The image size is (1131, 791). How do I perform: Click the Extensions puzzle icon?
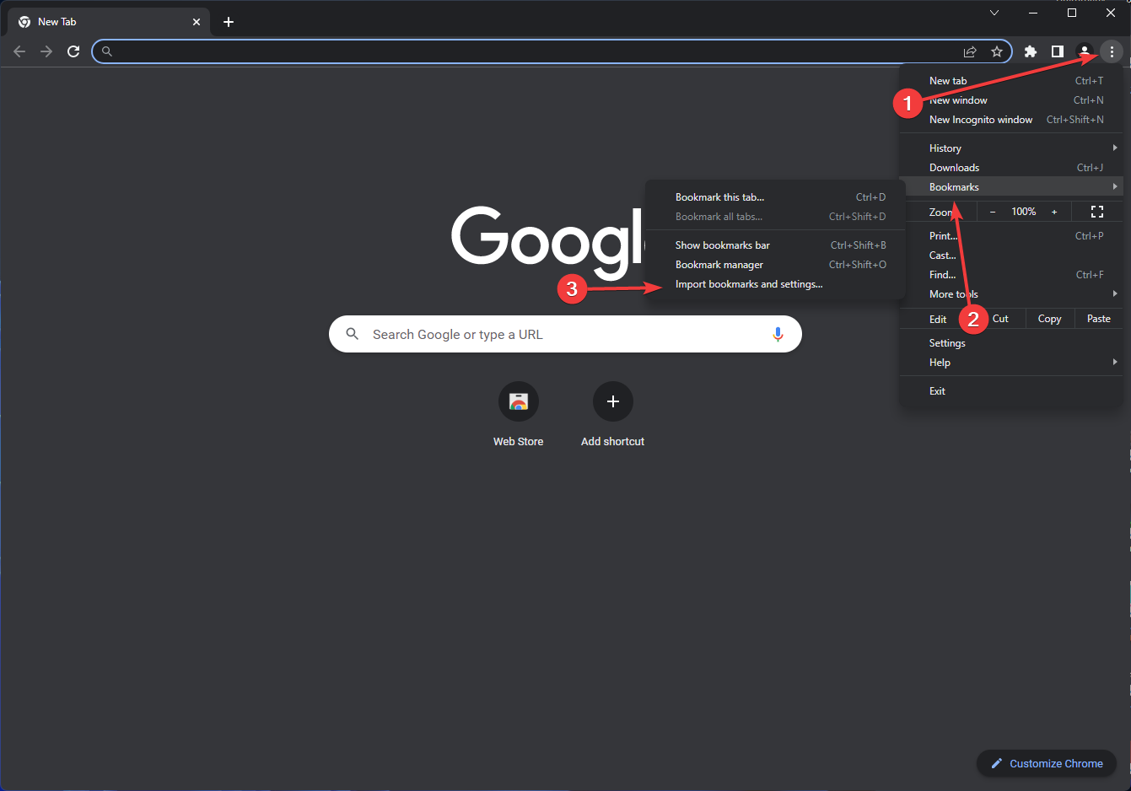1030,51
